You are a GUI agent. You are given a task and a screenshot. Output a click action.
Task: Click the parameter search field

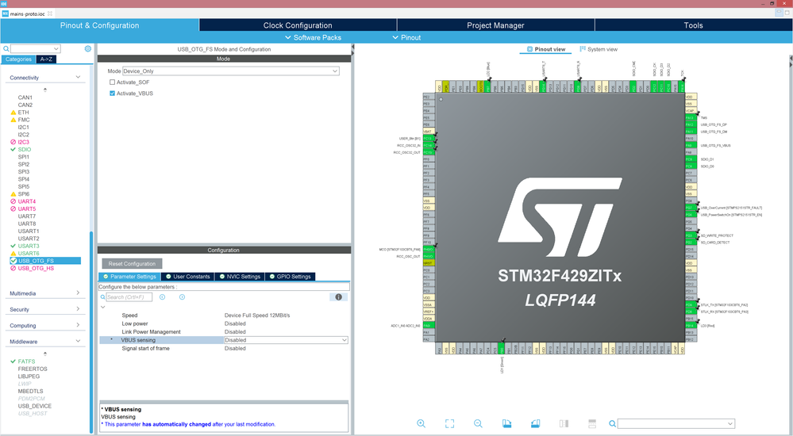[129, 297]
